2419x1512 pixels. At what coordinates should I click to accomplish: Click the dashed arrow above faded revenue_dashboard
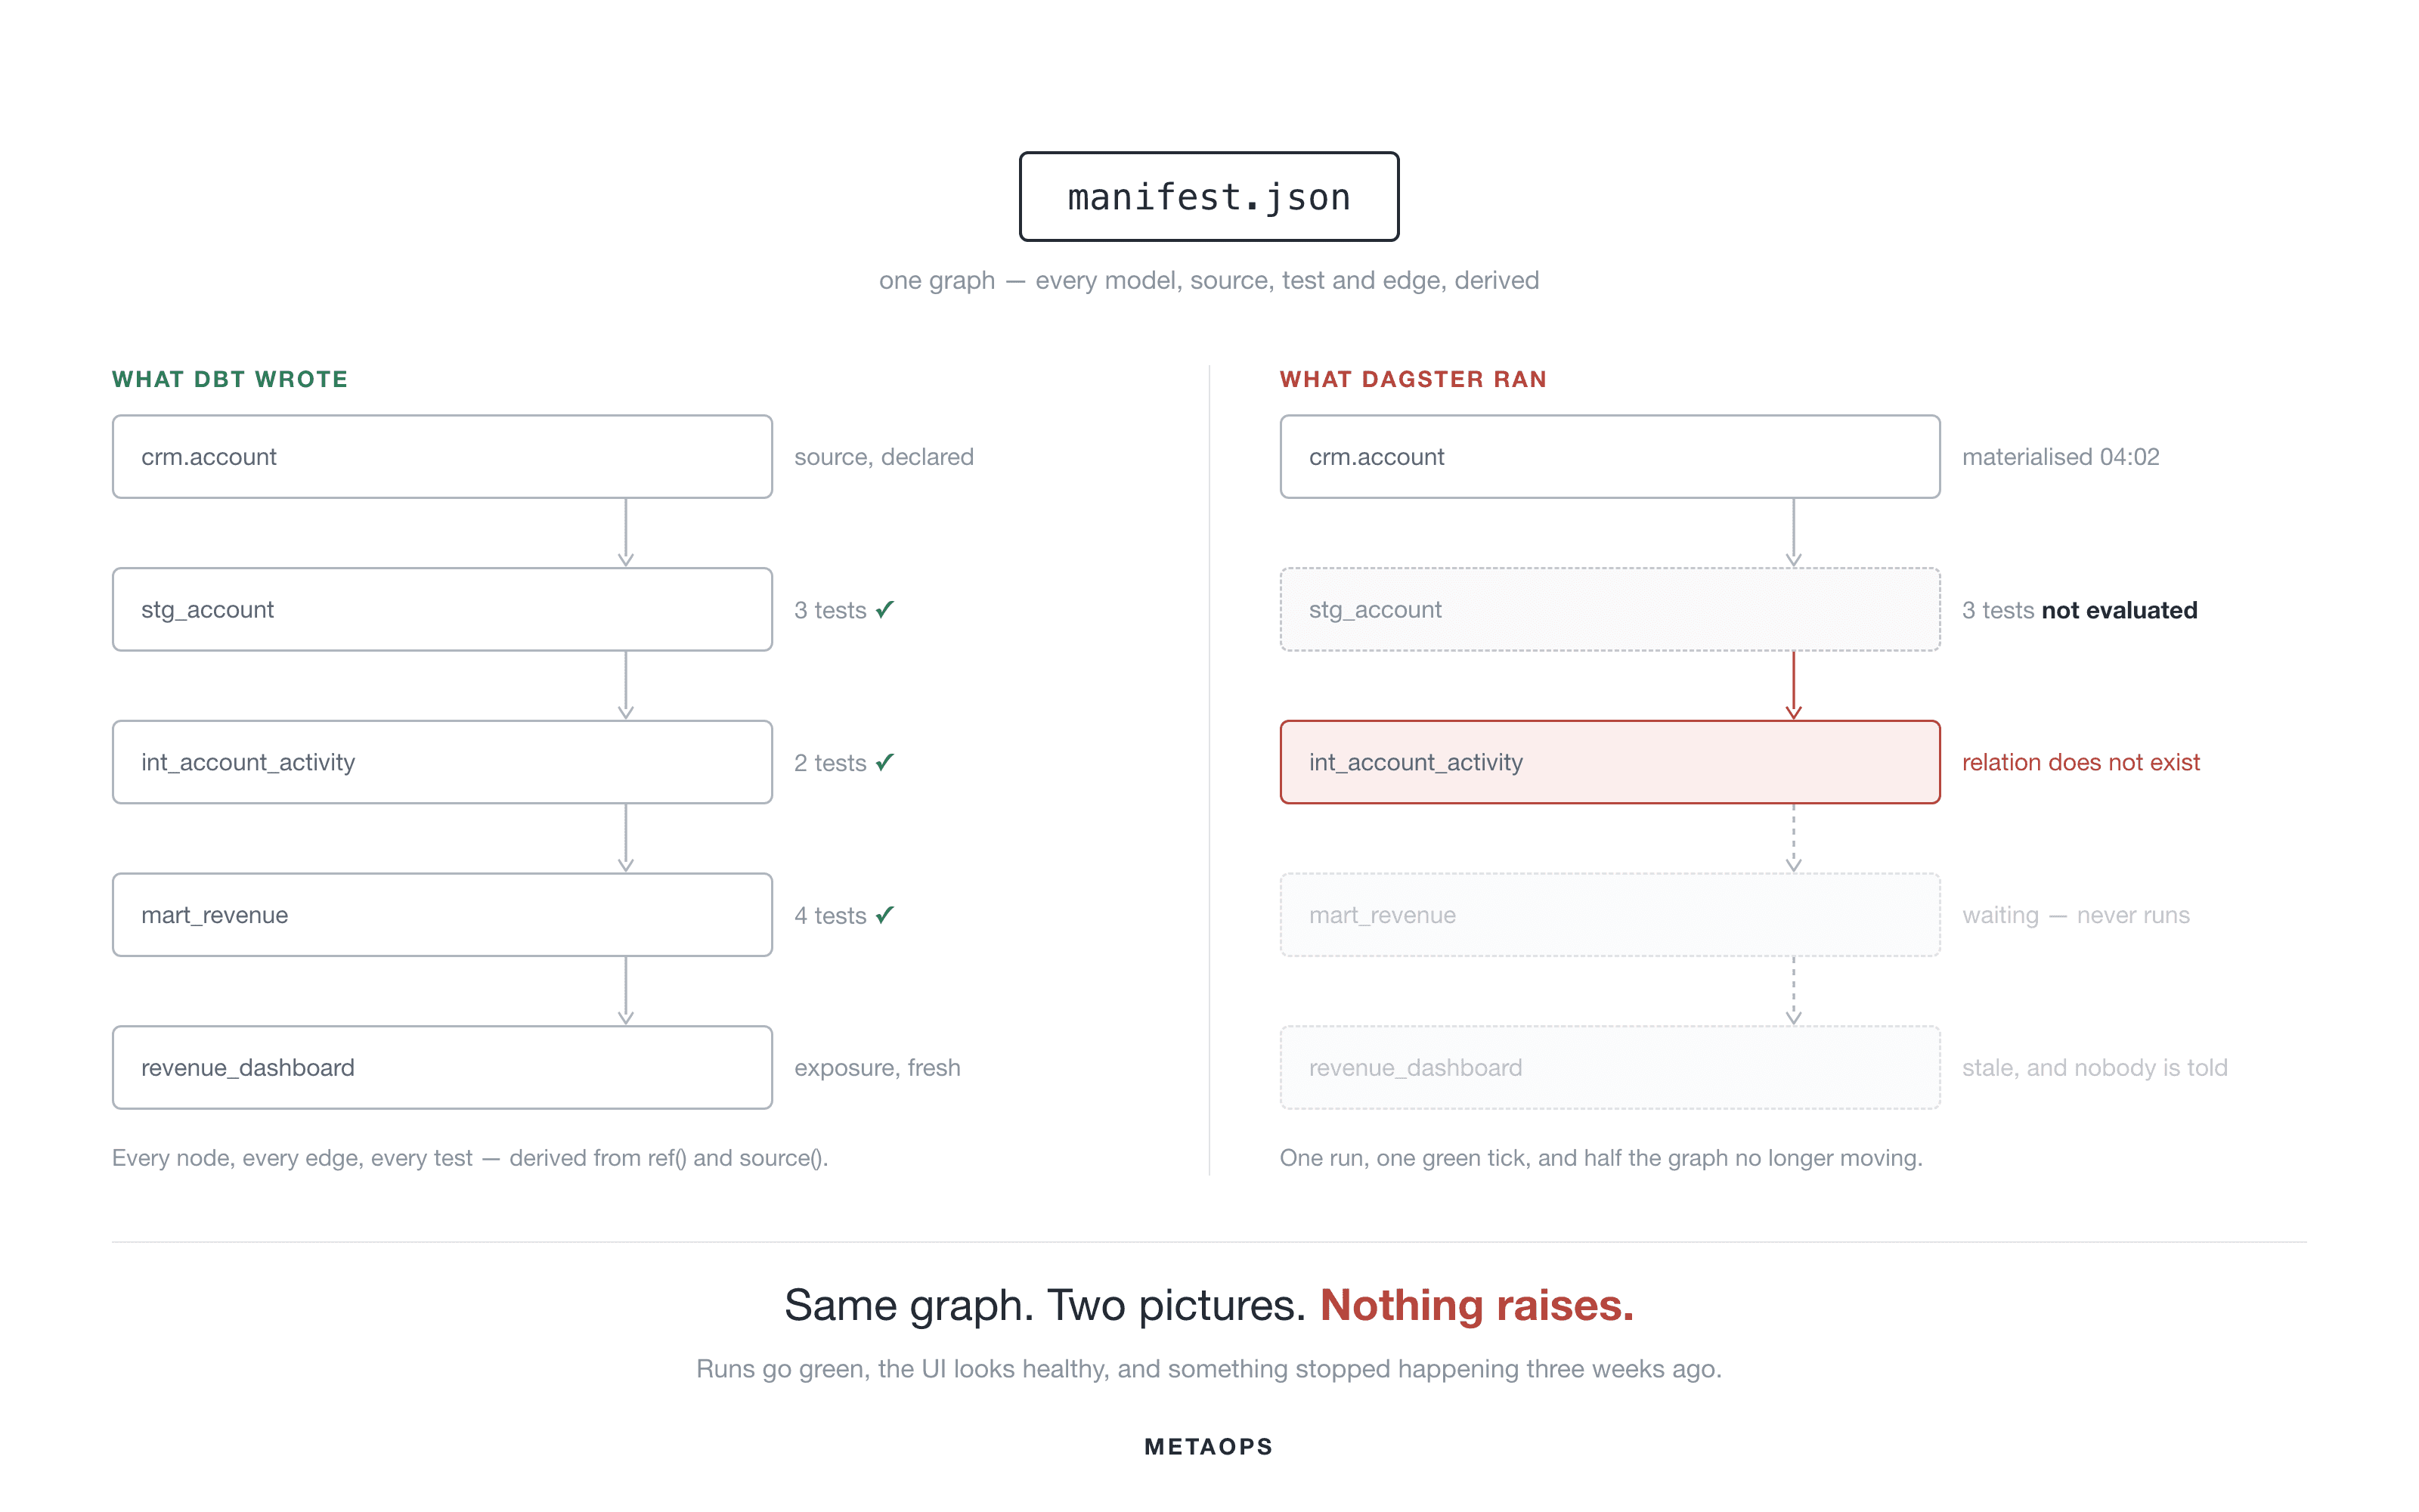1793,991
